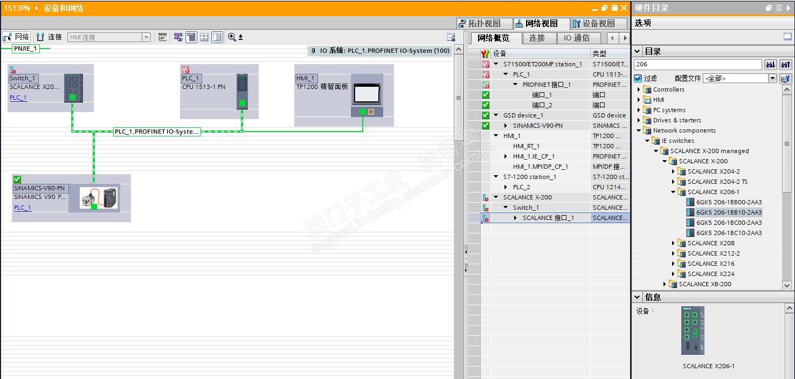Collapse the 信息 (Information) section
Screen dimensions: 795x379
tap(637, 297)
